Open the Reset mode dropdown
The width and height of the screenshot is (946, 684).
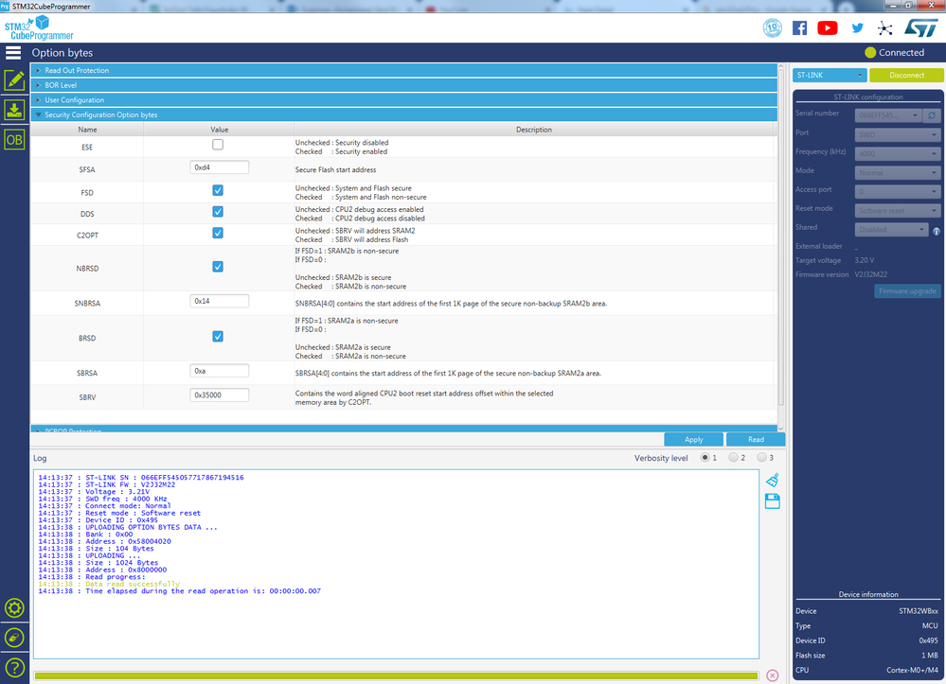pos(897,210)
